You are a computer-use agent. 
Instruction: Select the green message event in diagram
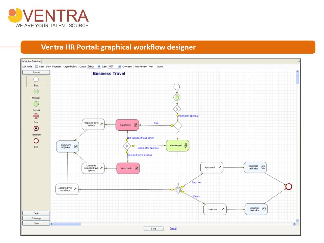[x=177, y=97]
